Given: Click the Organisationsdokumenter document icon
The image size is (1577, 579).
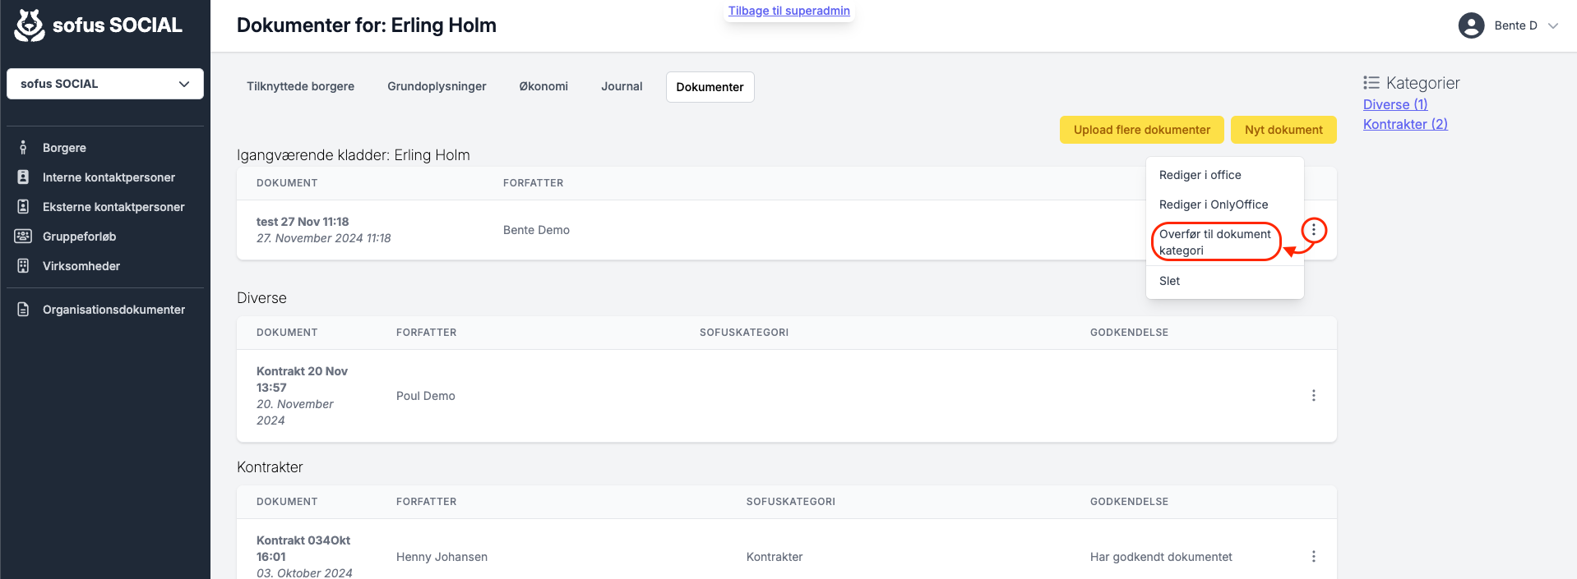Looking at the screenshot, I should [23, 310].
